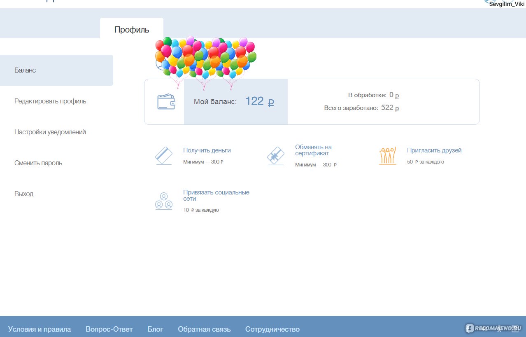Click the Пригласить друзей link
Viewport: 526px width, 337px height.
434,150
